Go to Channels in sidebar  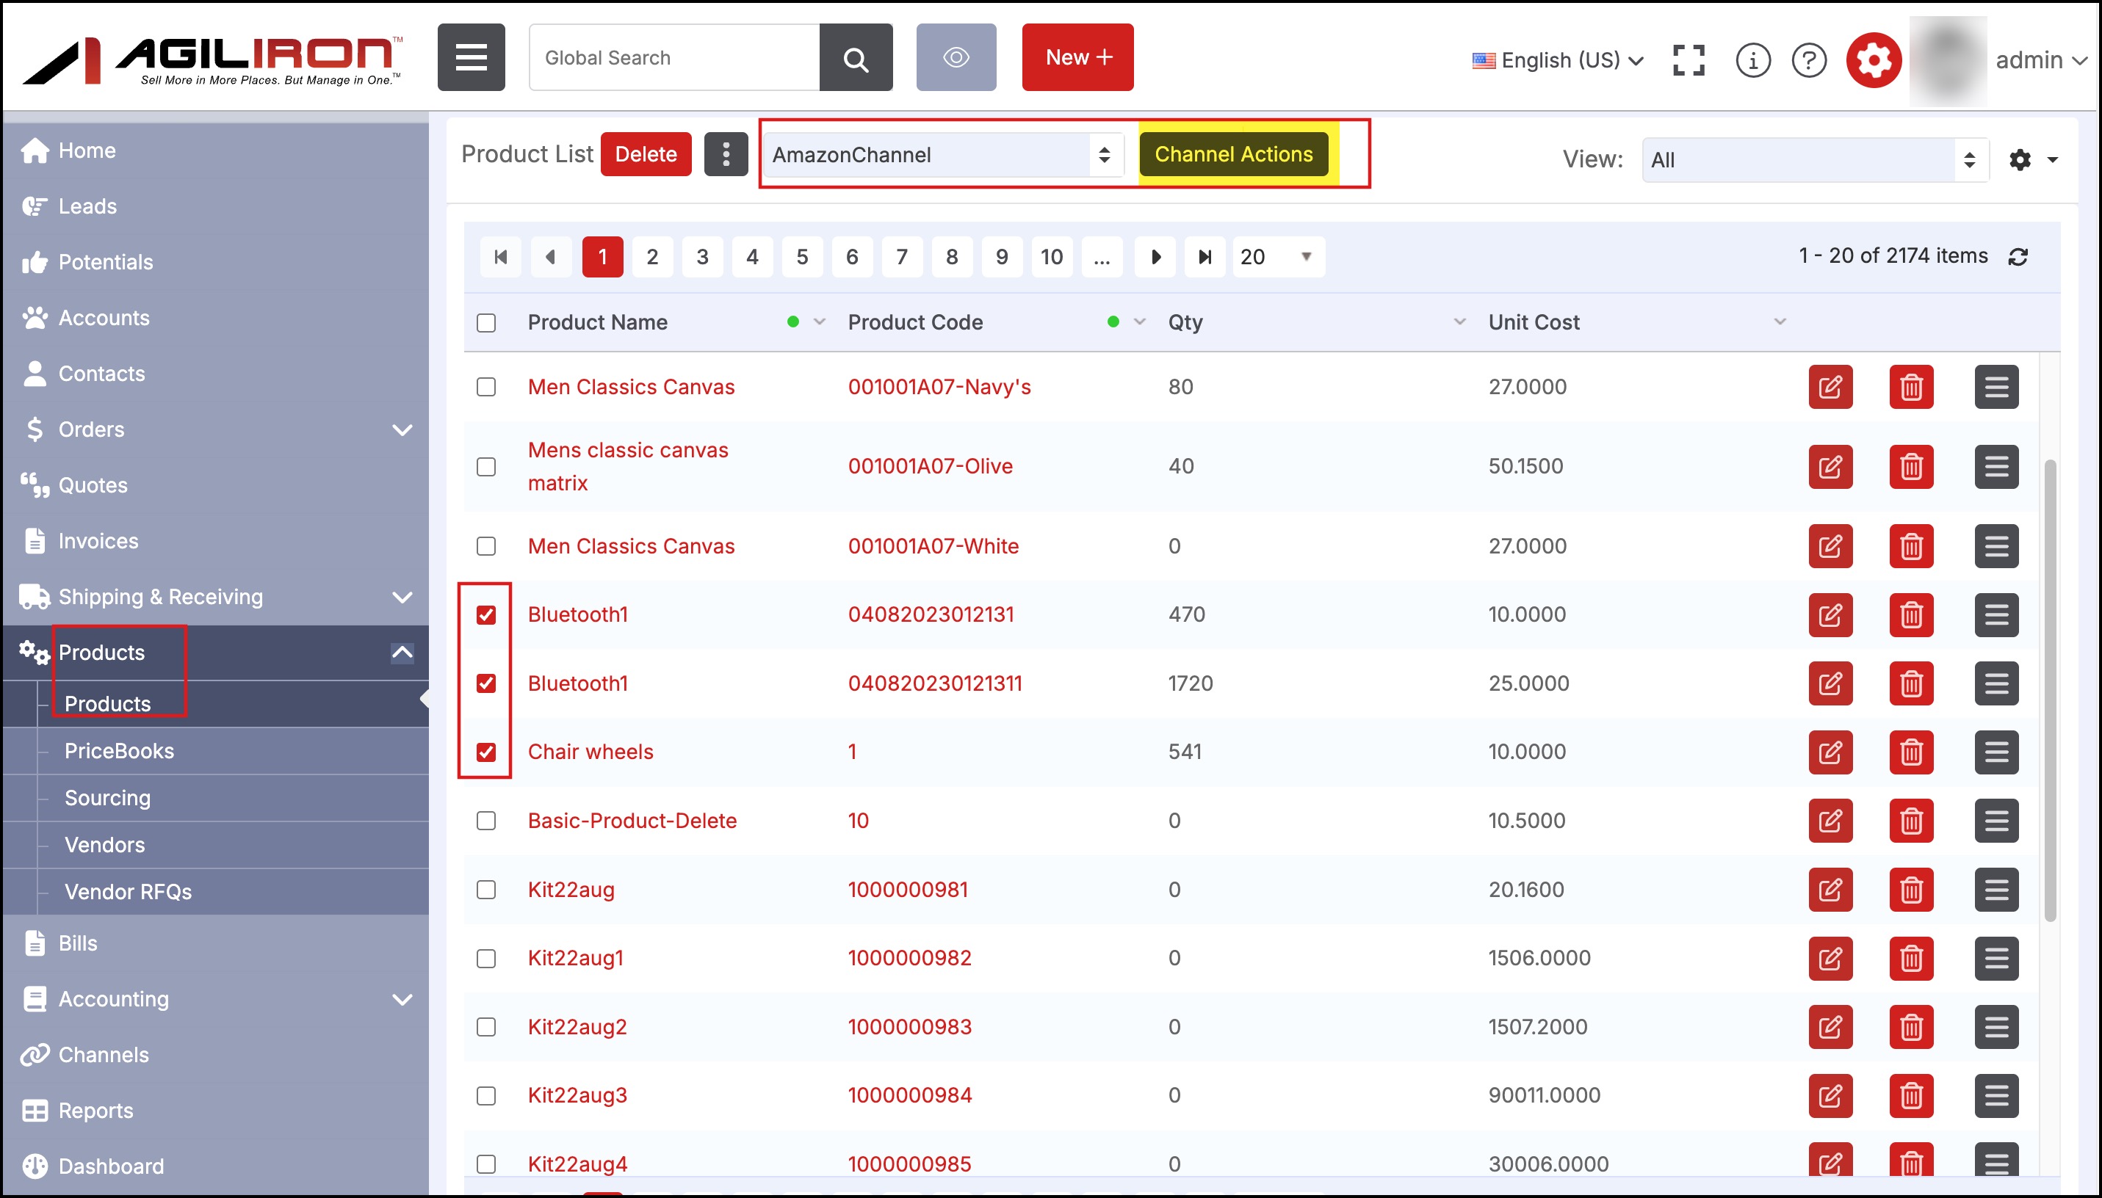tap(104, 1055)
